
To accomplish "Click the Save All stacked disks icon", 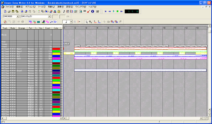I will (x=17, y=11).
